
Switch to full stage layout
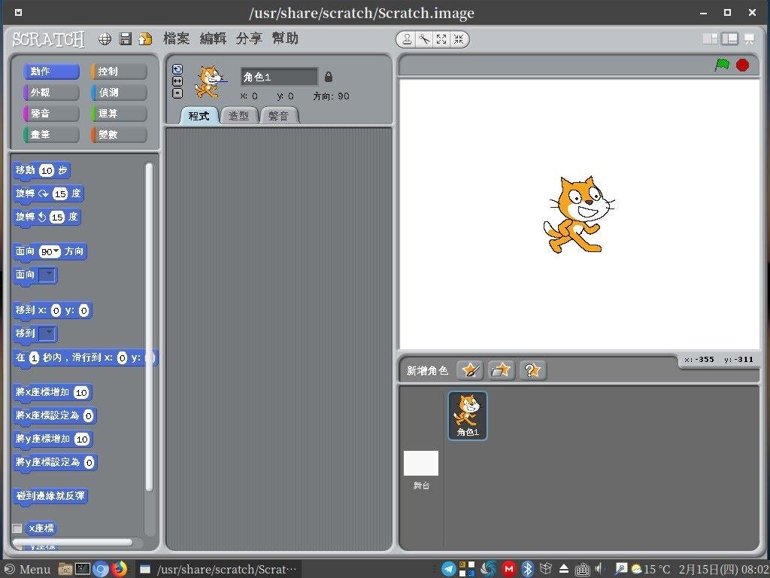729,39
